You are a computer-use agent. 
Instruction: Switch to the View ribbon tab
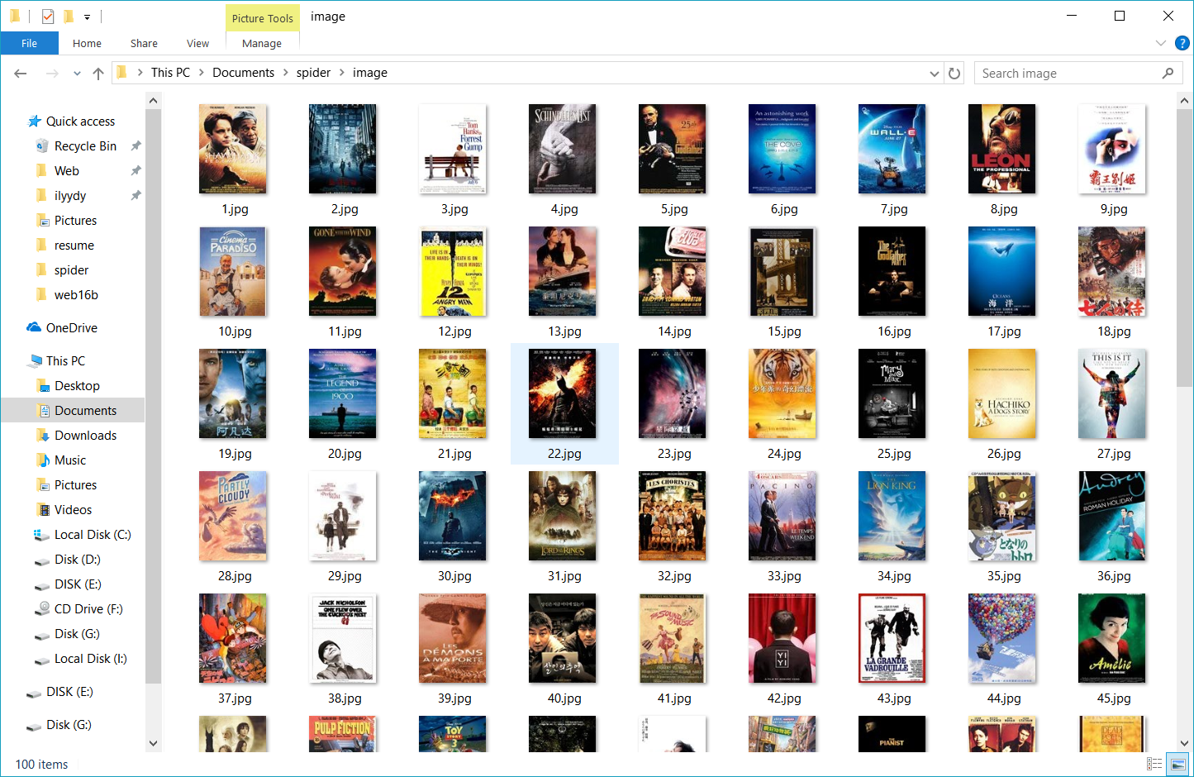[197, 44]
